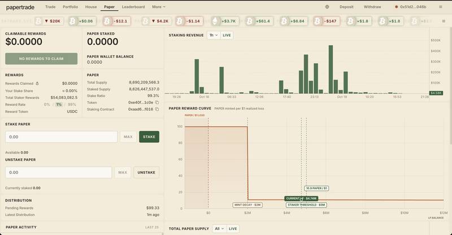The width and height of the screenshot is (452, 235).
Task: Click the Paper Activity LAST 25 label
Action: pyautogui.click(x=152, y=228)
